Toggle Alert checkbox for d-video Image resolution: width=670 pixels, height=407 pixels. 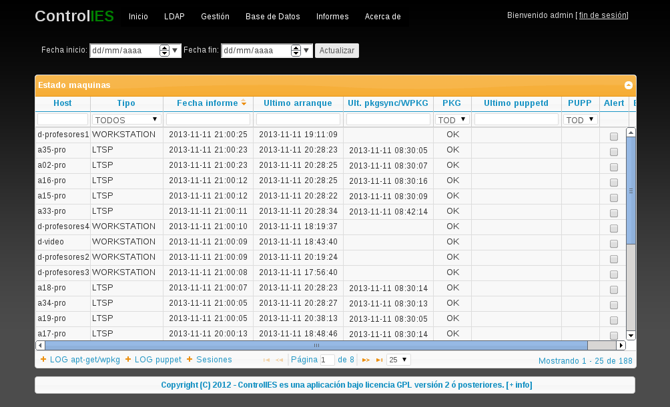pyautogui.click(x=614, y=244)
